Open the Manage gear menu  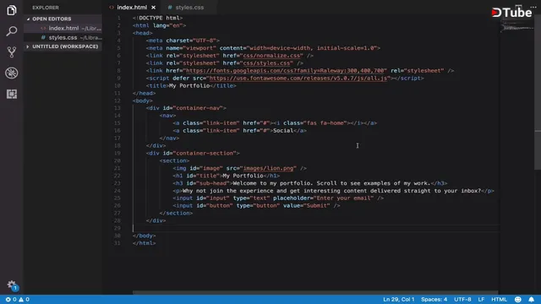click(x=12, y=285)
